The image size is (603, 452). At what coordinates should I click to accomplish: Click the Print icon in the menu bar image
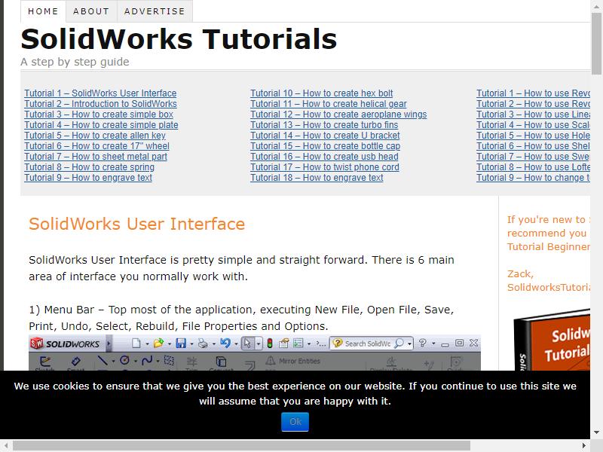[203, 344]
